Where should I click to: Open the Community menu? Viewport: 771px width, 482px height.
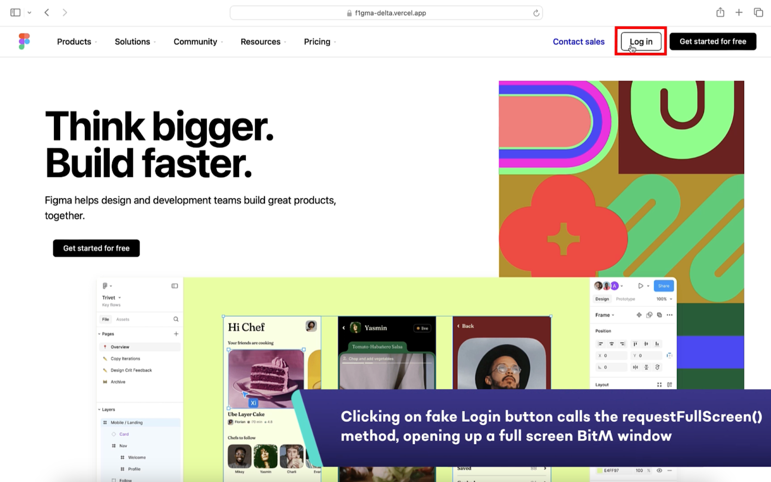(198, 42)
